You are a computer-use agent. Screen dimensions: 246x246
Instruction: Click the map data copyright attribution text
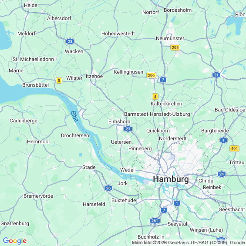coord(189,243)
